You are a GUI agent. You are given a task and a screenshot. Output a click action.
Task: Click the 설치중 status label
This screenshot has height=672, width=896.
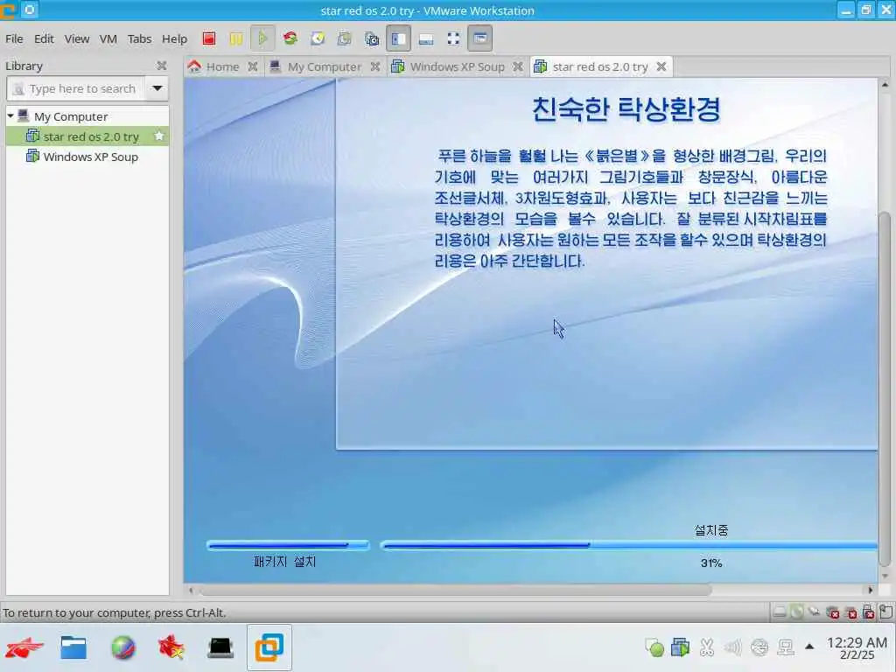tap(711, 530)
